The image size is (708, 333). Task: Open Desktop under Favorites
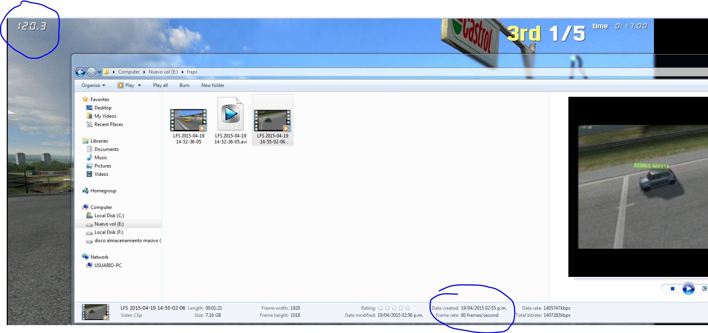pos(103,108)
